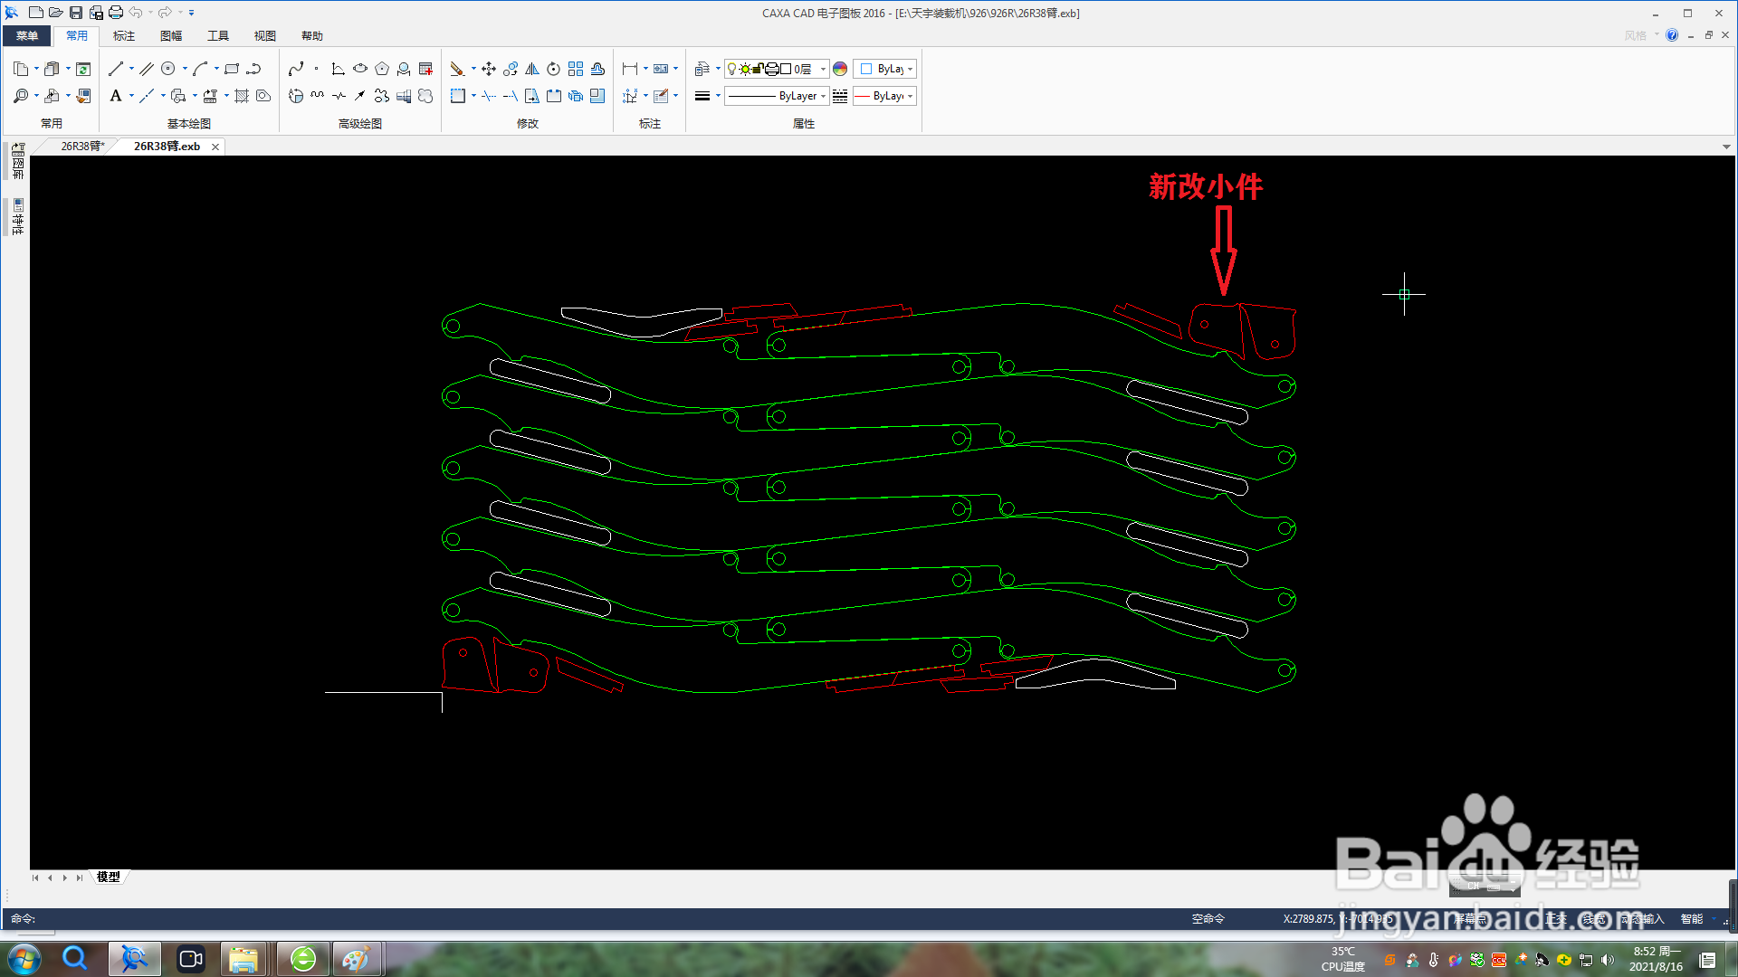
Task: Toggle the 正交 orthogonal mode
Action: (x=1555, y=919)
